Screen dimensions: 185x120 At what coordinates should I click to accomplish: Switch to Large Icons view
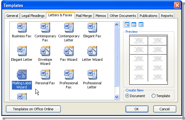pyautogui.click(x=127, y=24)
